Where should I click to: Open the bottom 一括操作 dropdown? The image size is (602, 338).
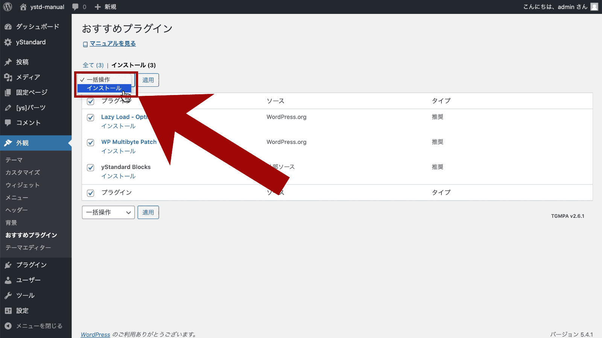tap(108, 213)
